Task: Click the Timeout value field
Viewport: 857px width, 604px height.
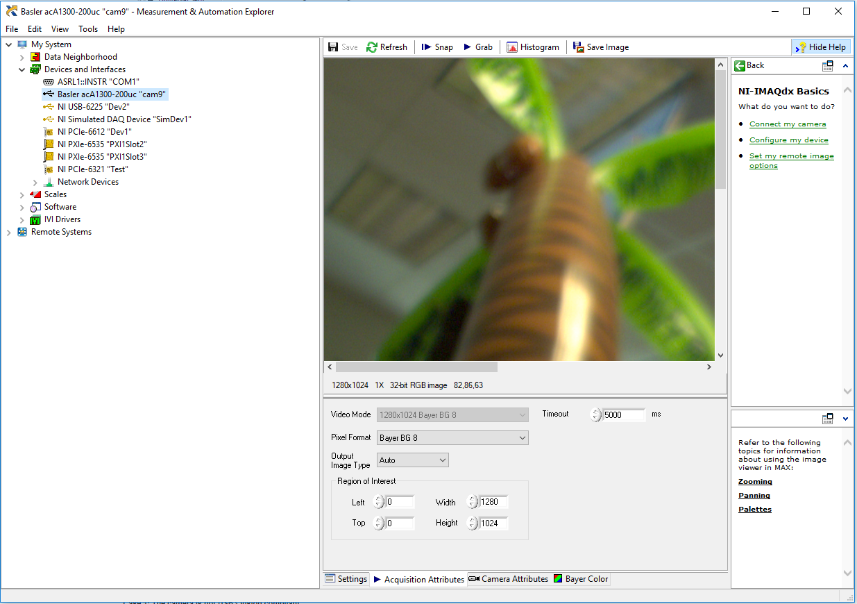Action: click(623, 415)
